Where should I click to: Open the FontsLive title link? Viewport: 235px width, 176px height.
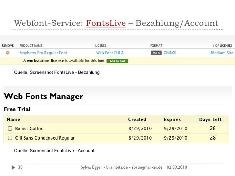coord(106,23)
